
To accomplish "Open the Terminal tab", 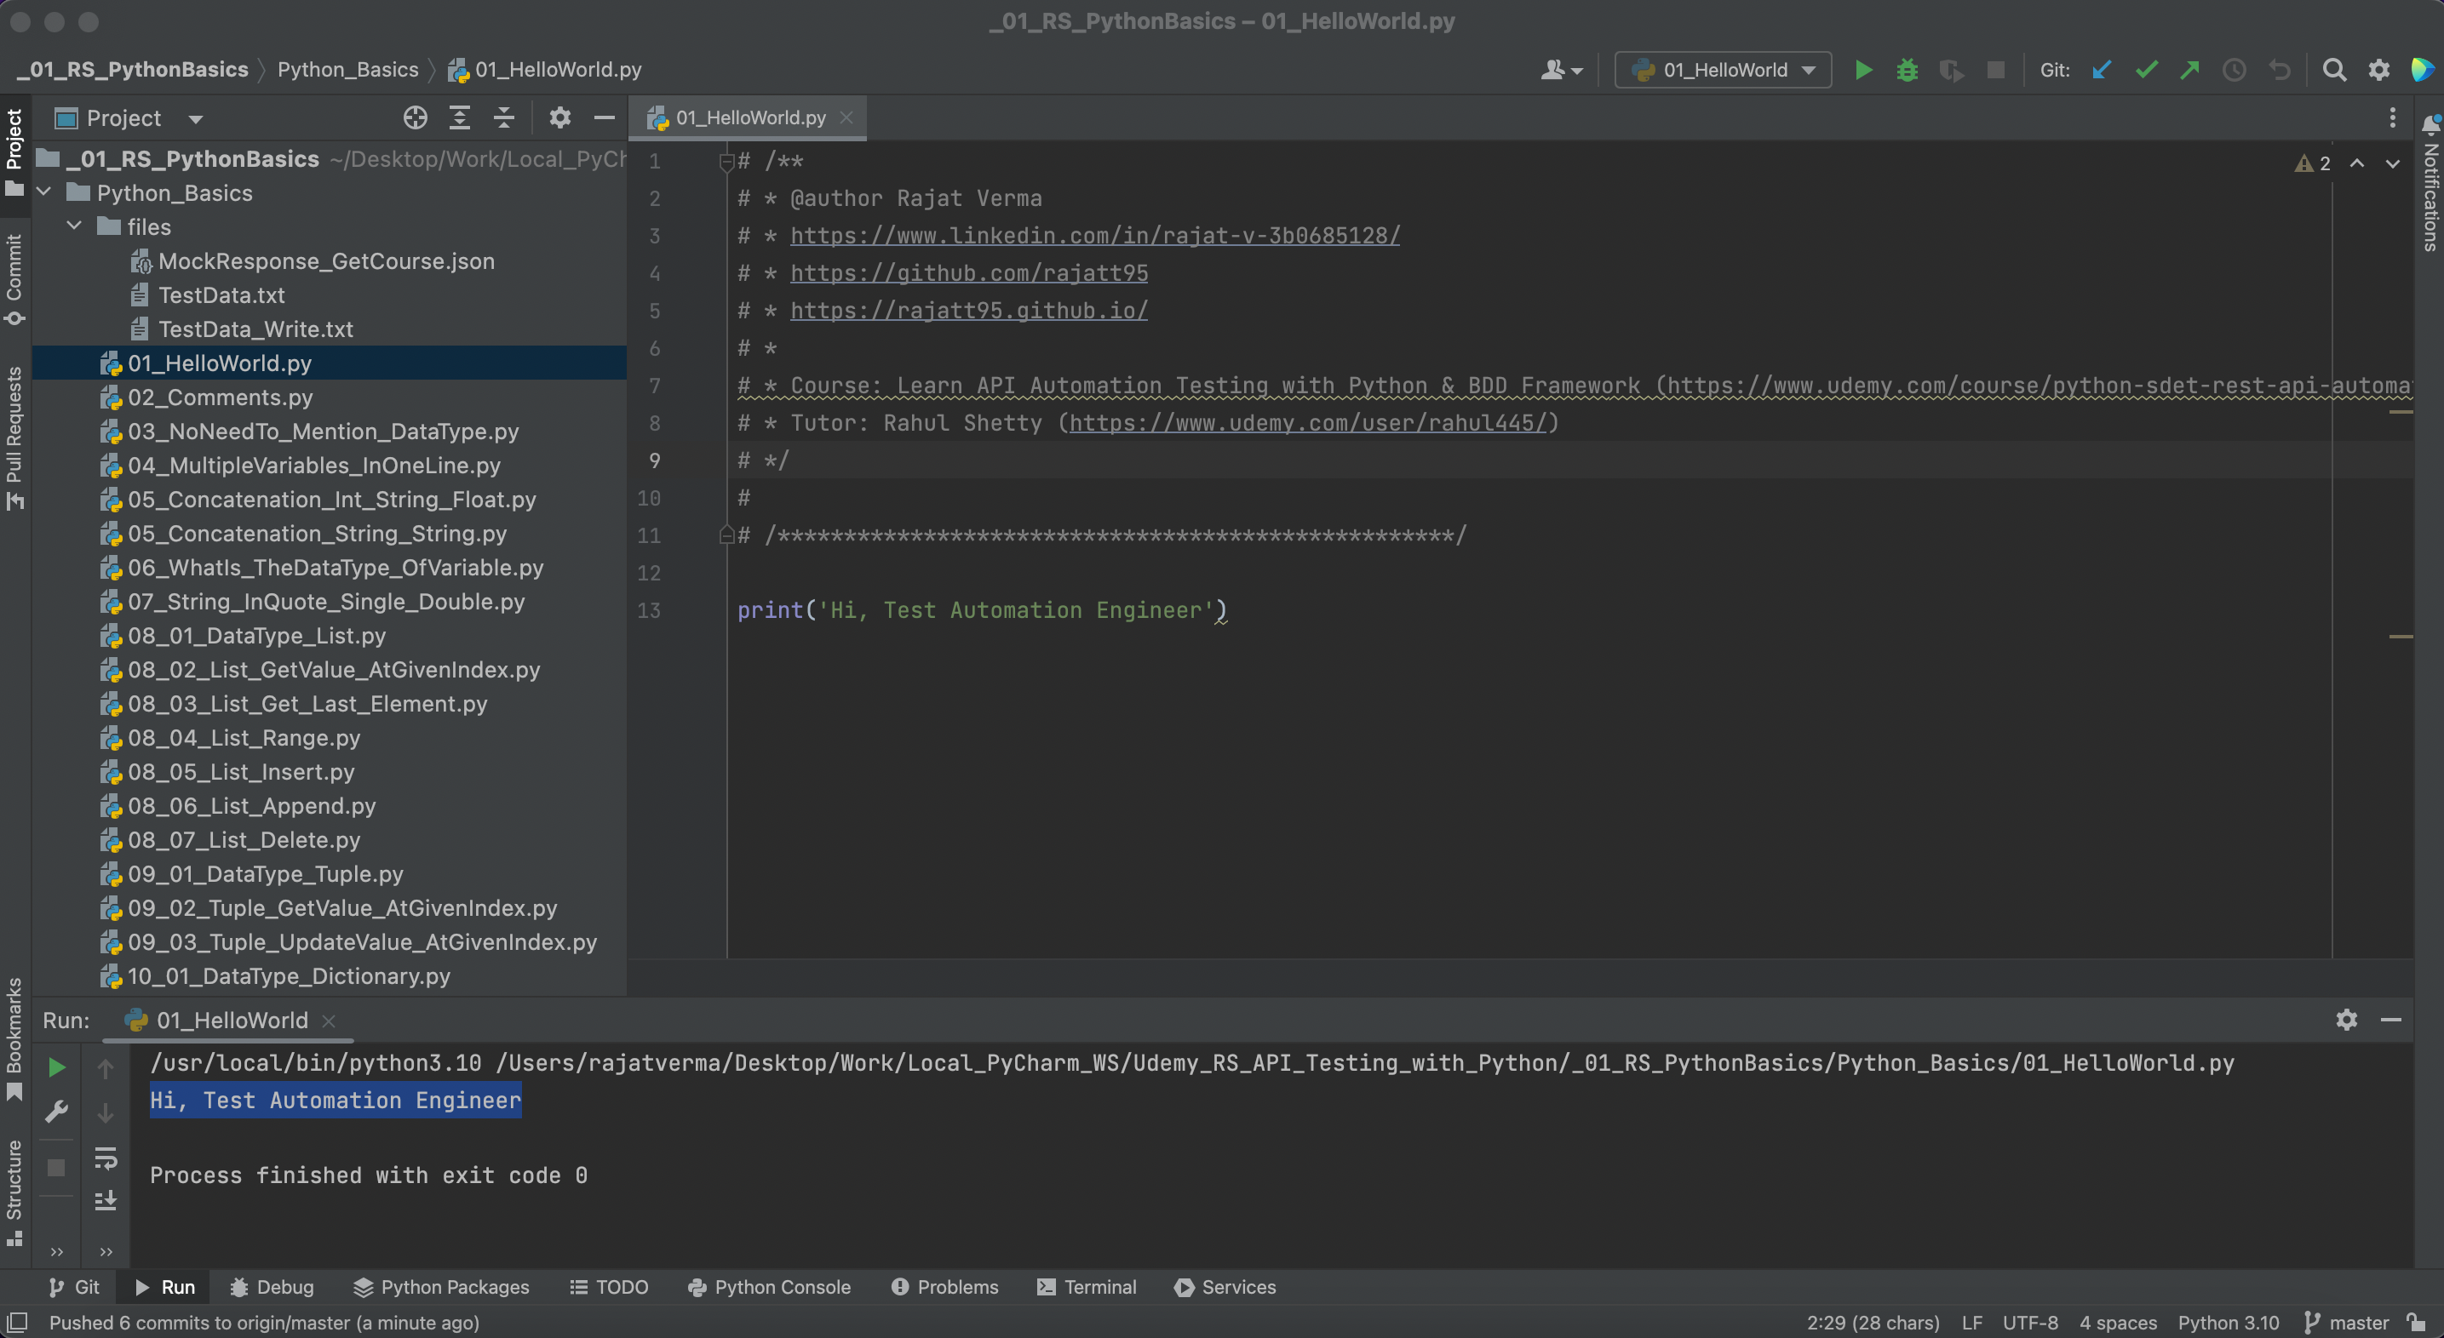I will pos(1087,1286).
